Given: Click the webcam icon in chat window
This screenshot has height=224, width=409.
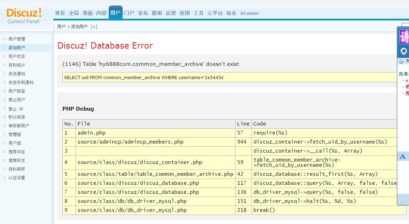Looking at the screenshot, I should click(404, 52).
